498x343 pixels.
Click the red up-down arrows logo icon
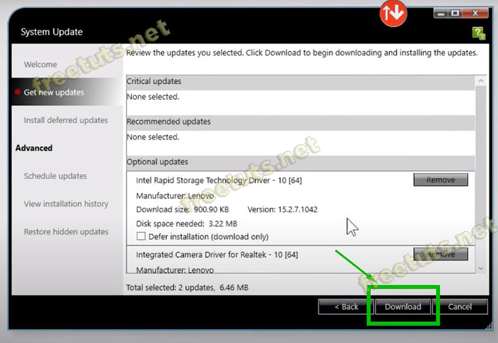click(393, 13)
